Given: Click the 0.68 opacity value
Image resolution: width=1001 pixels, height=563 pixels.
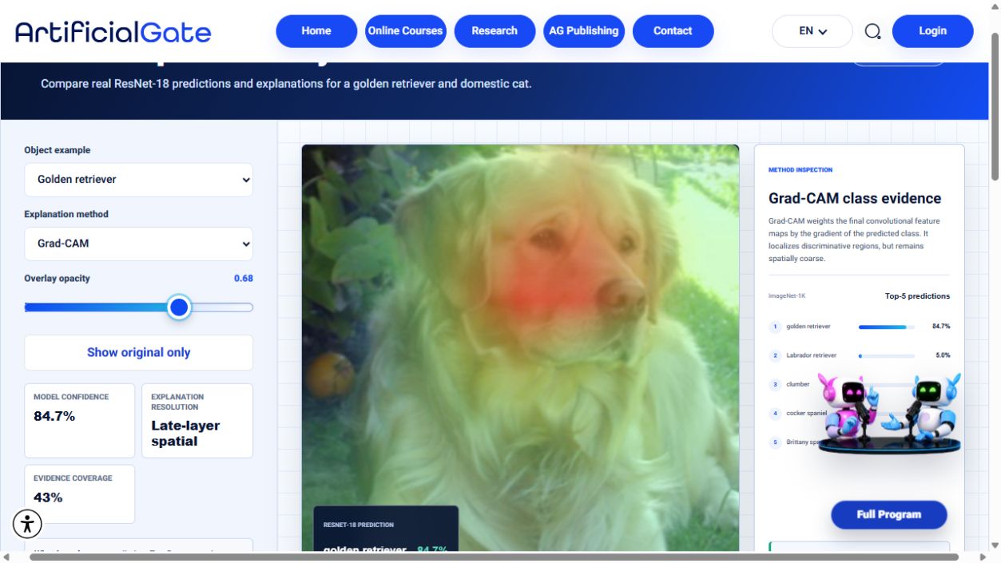Looking at the screenshot, I should [x=244, y=278].
